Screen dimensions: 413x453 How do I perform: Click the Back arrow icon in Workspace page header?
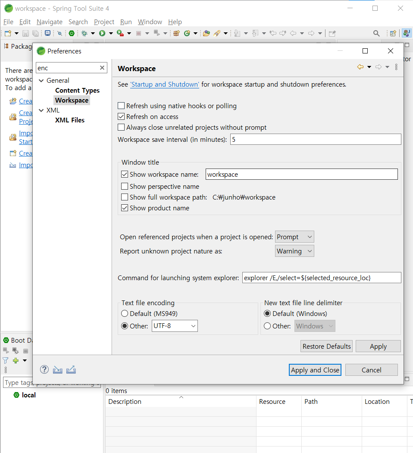tap(360, 67)
